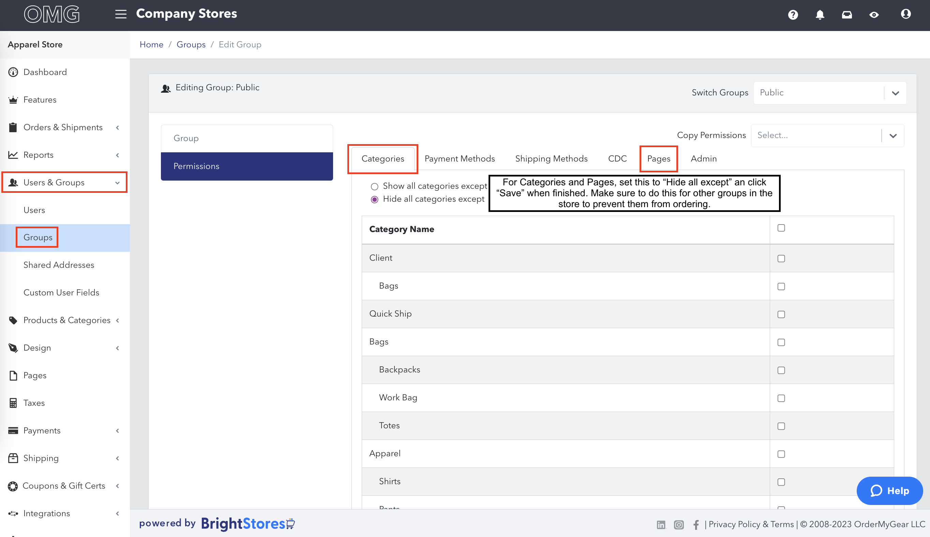The image size is (930, 537).
Task: Open the inbox tray icon
Action: click(846, 15)
